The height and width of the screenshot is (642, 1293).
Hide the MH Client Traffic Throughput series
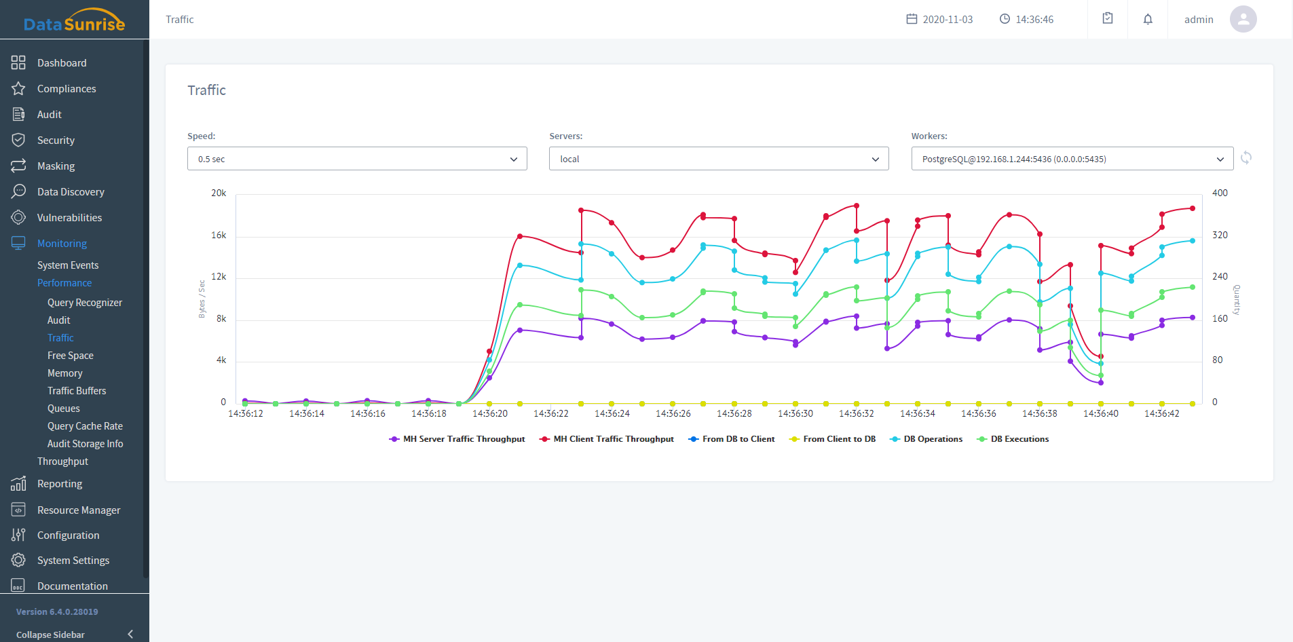607,439
